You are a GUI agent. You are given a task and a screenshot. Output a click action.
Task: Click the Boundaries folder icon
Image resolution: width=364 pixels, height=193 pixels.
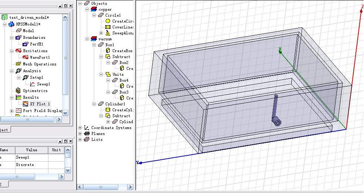(18, 37)
